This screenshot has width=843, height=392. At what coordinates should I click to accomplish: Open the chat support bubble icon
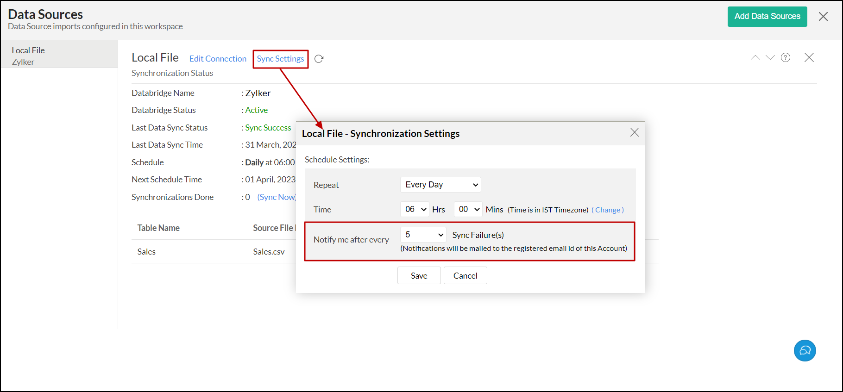click(x=805, y=351)
